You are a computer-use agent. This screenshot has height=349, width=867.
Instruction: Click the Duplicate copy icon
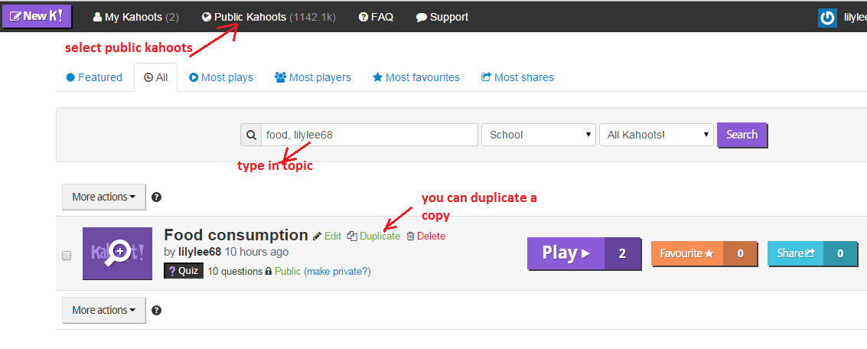point(352,236)
